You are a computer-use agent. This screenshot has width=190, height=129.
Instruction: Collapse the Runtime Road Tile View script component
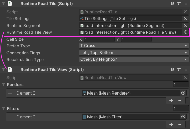coord(3,70)
